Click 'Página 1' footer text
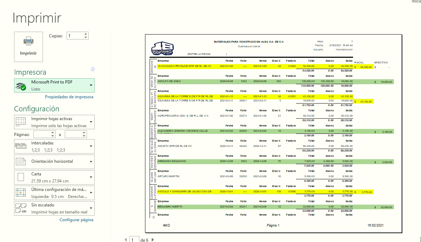The height and width of the screenshot is (242, 421). point(273,225)
